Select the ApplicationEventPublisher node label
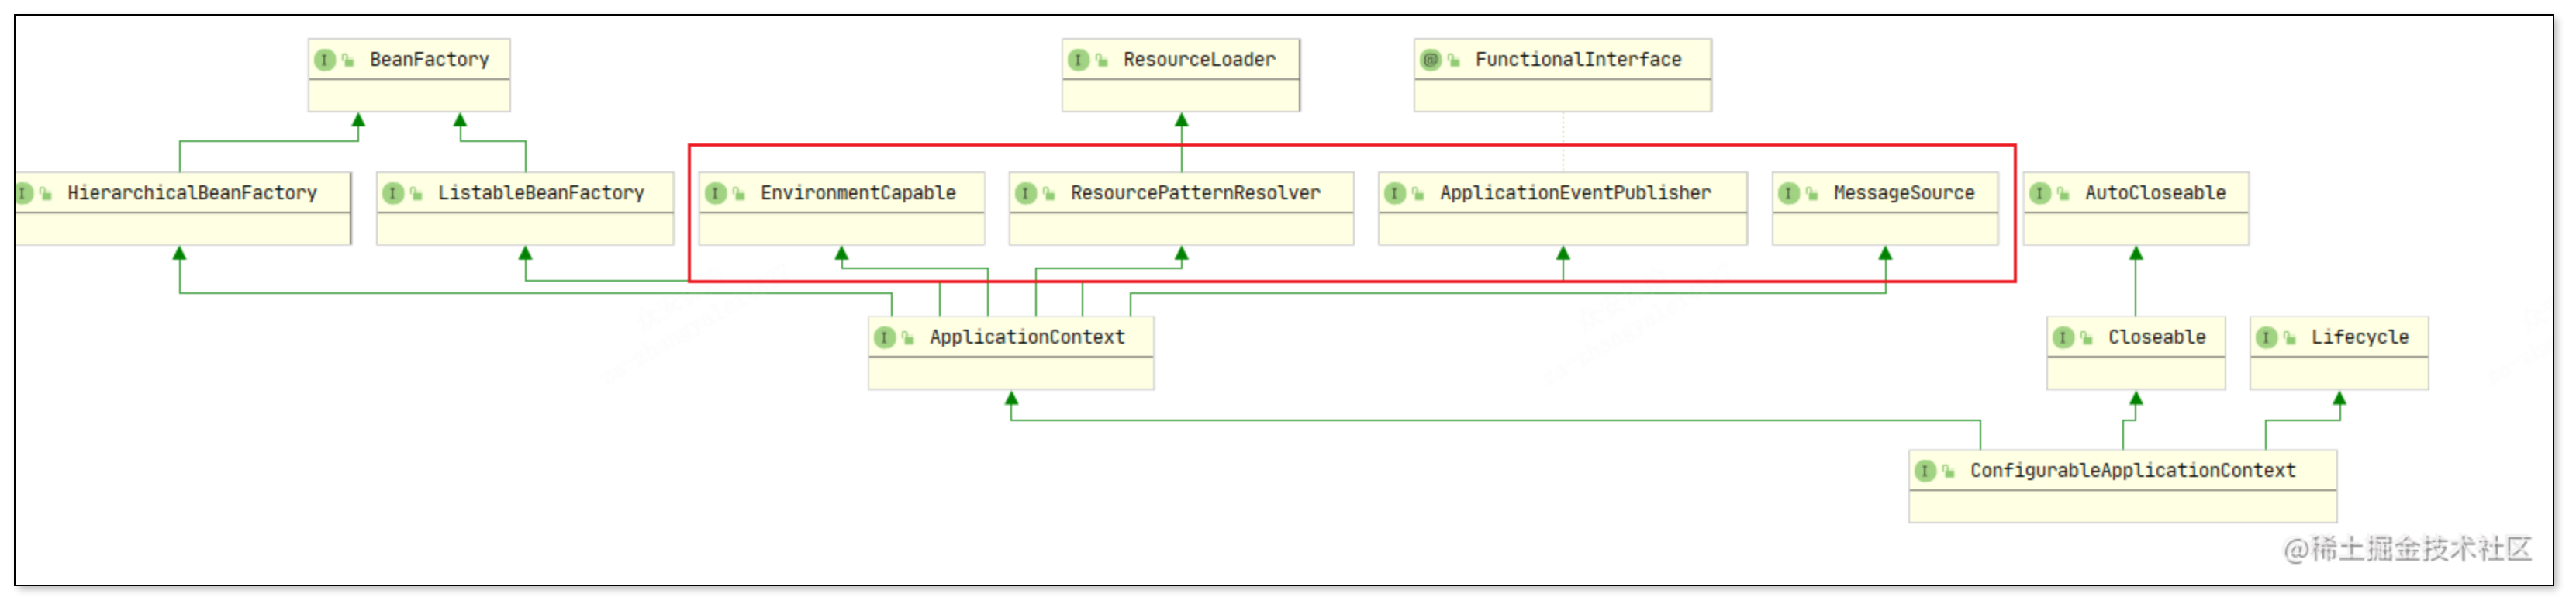Image resolution: width=2576 pixels, height=608 pixels. [1575, 193]
